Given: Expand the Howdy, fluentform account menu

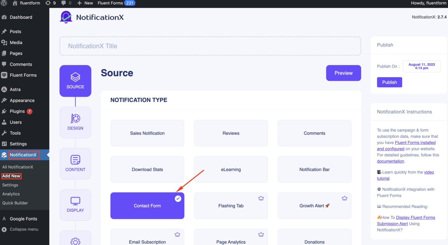Looking at the screenshot, I should click(428, 3).
